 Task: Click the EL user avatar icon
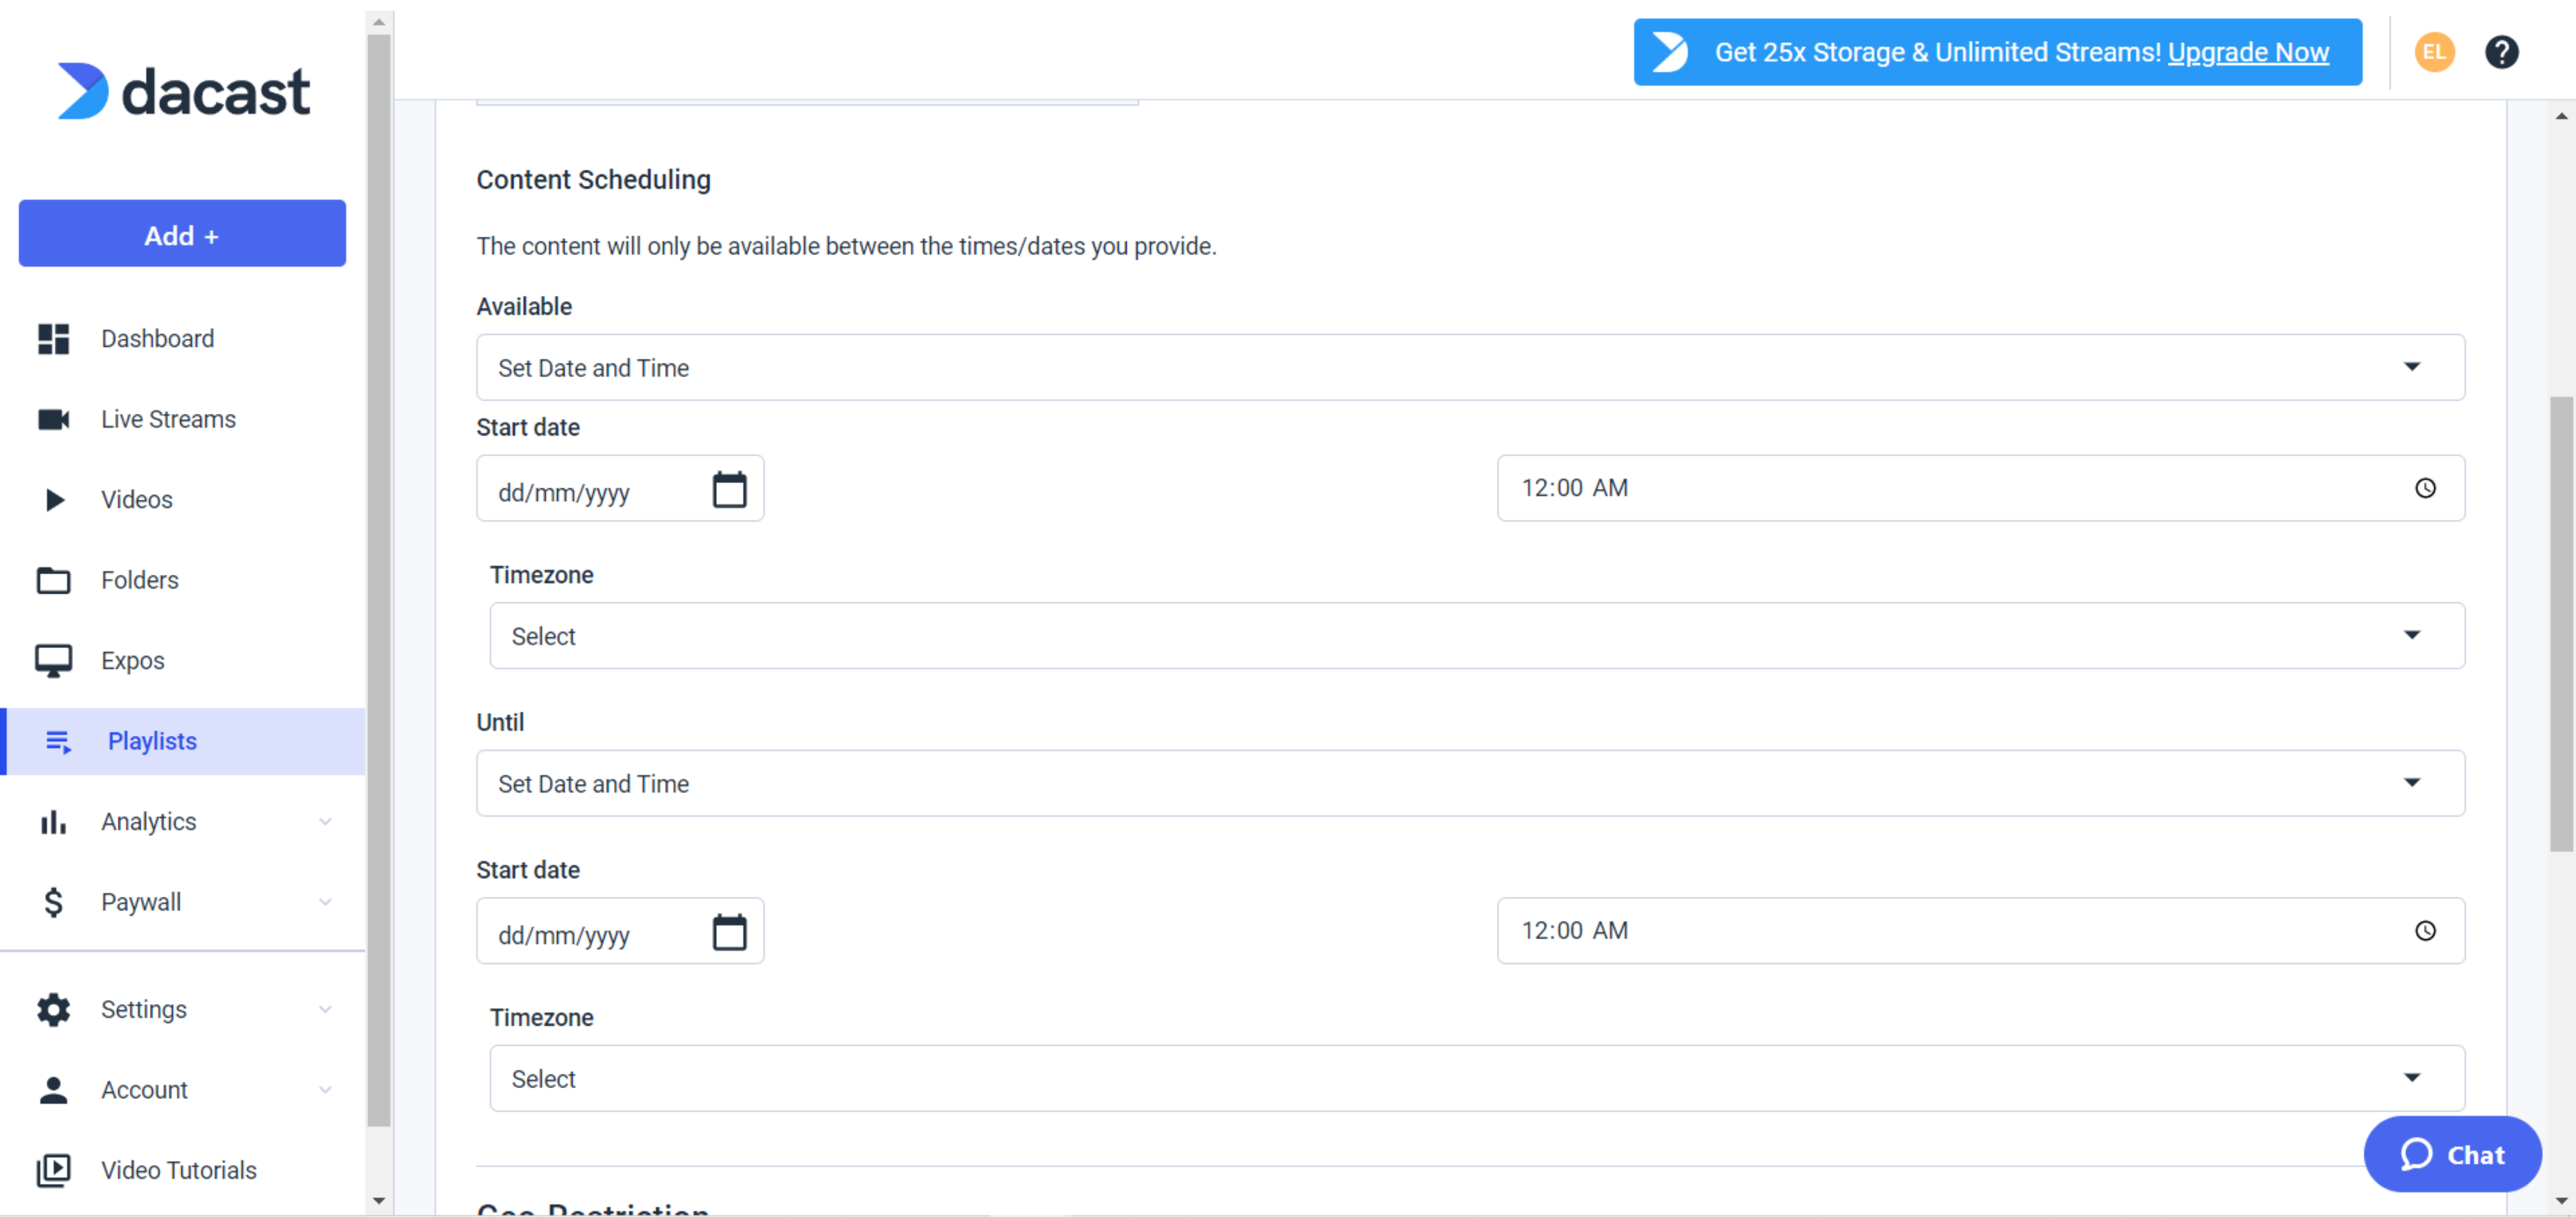(x=2433, y=52)
